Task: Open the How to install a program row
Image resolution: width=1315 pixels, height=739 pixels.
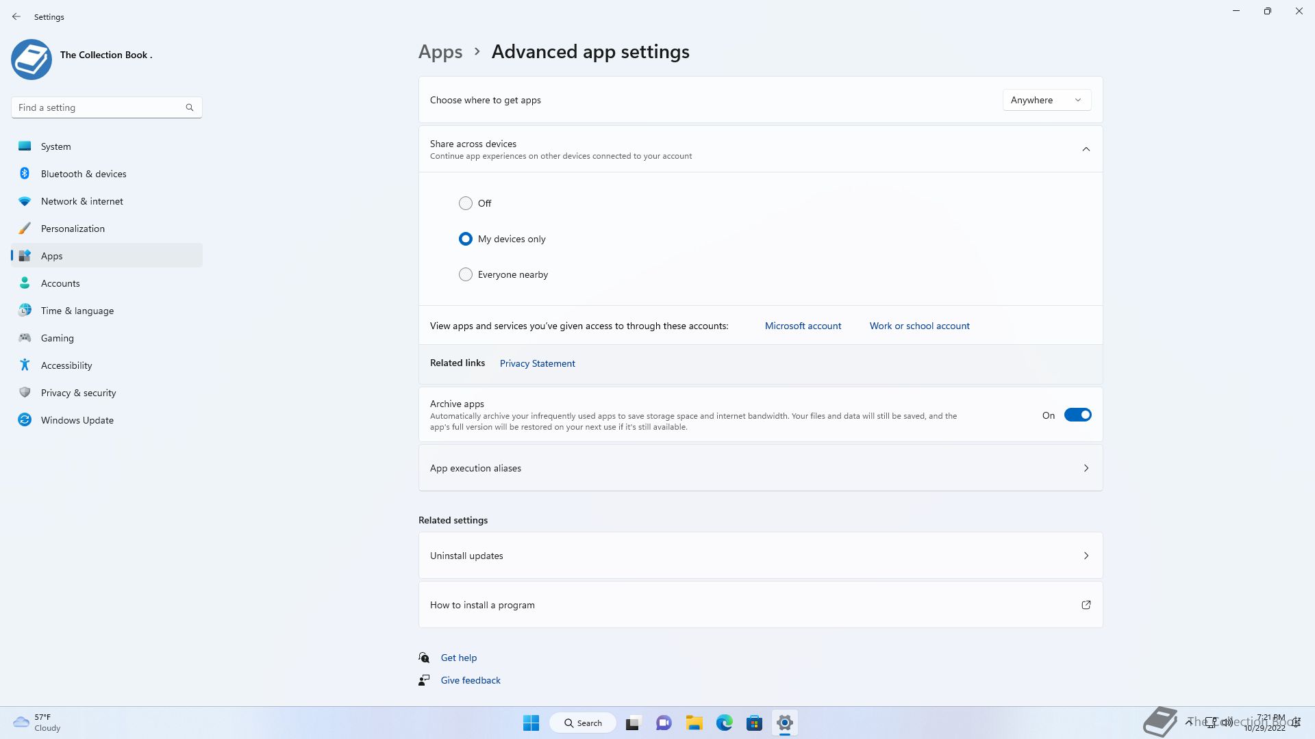Action: click(760, 605)
